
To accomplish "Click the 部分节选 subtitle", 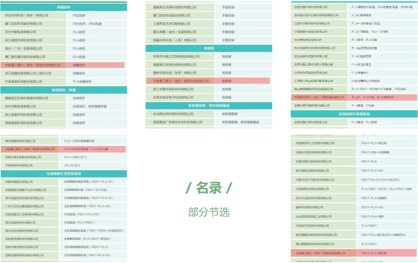I will click(209, 212).
